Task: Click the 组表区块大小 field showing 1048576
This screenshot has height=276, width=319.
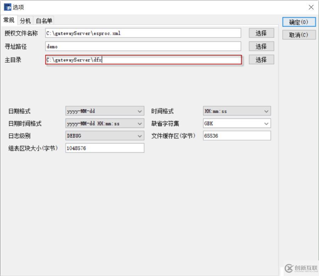Action: coord(105,148)
